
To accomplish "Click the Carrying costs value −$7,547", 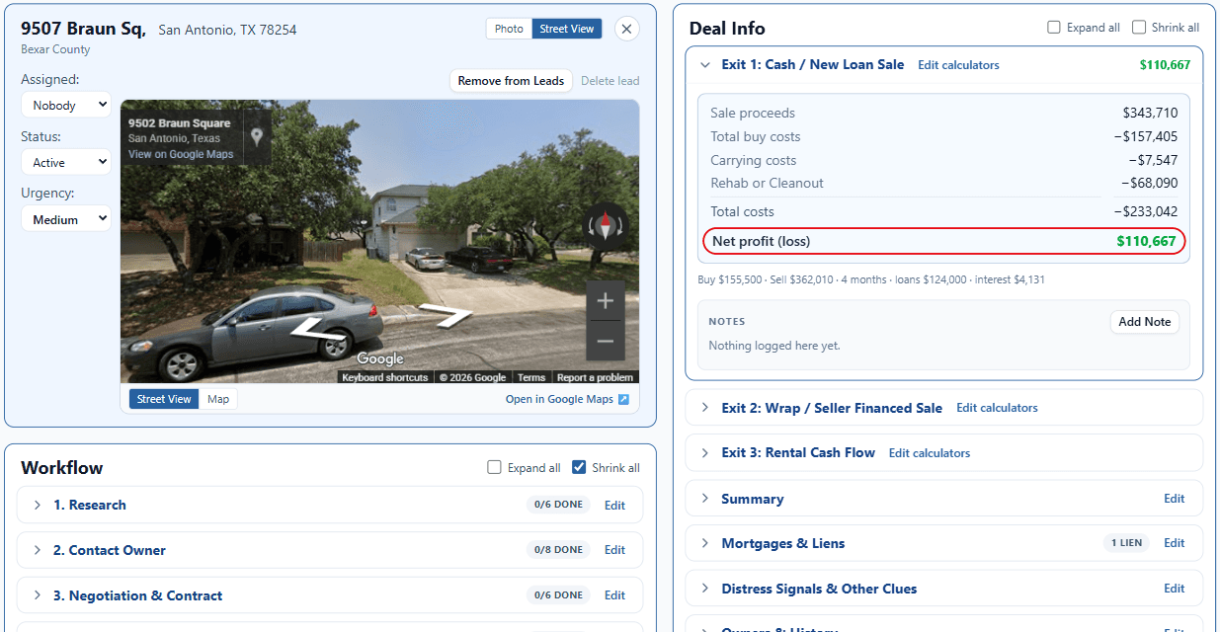I will coord(1154,160).
